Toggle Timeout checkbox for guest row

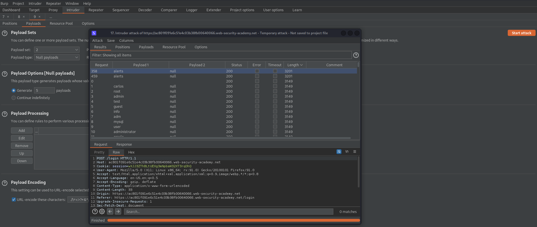(275, 106)
